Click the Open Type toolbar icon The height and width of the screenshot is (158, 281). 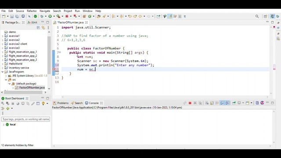[x=98, y=17]
